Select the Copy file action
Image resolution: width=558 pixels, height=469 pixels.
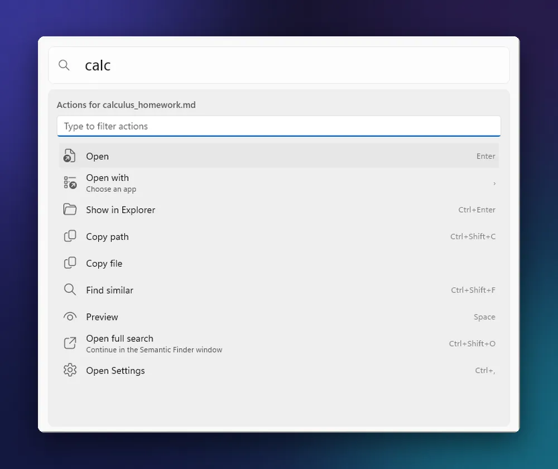click(279, 263)
